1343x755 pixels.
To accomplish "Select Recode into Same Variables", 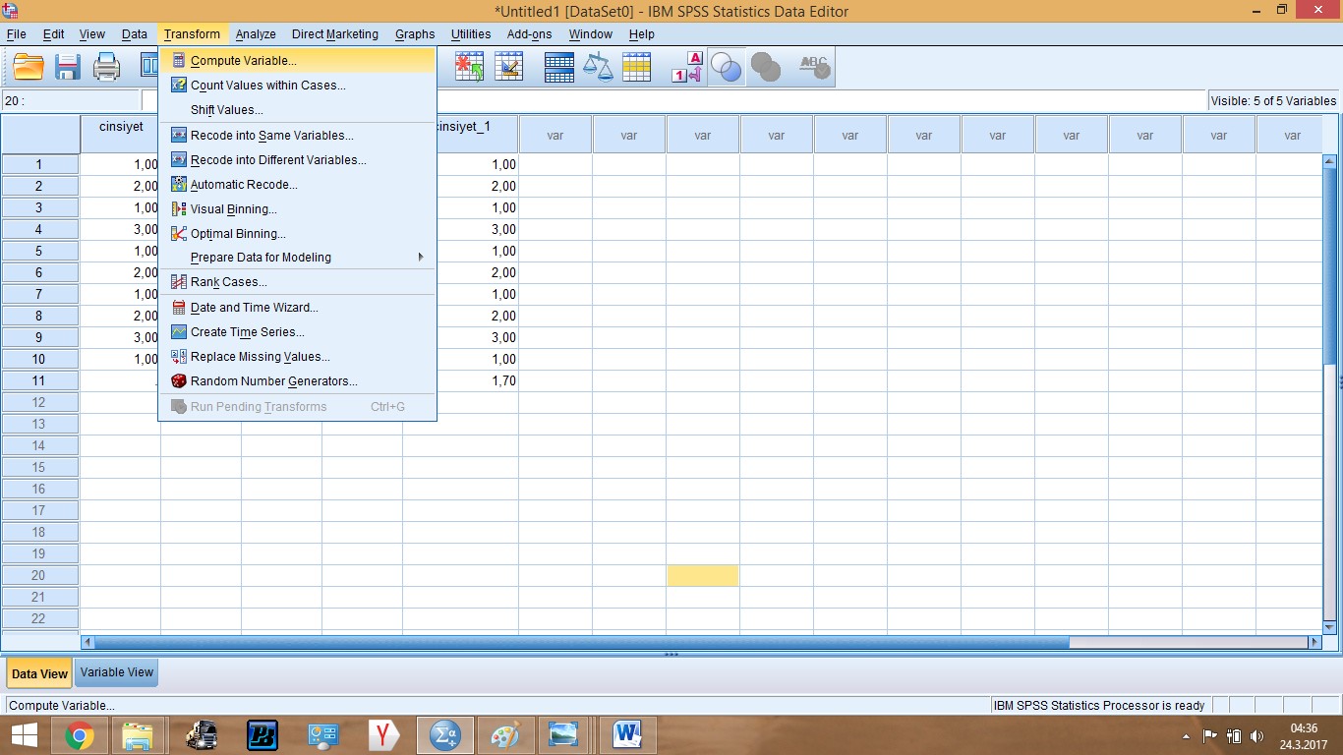I will (x=297, y=136).
